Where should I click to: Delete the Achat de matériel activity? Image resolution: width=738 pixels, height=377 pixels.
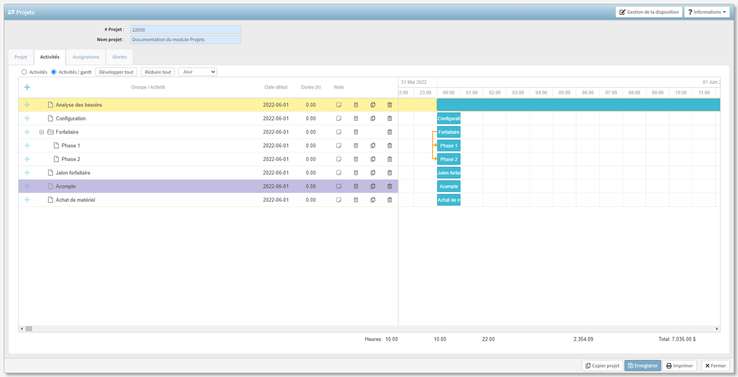[x=390, y=200]
